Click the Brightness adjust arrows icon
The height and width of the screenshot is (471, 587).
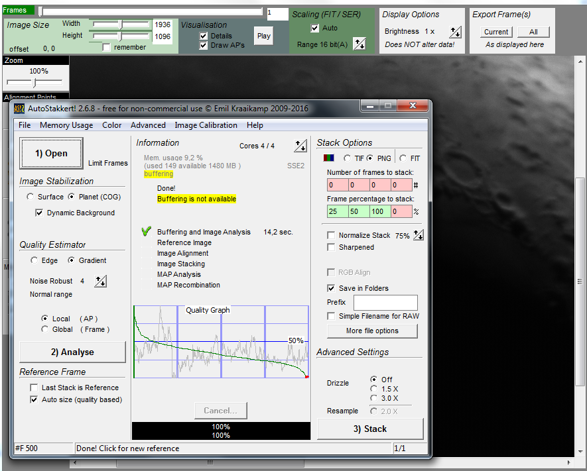pyautogui.click(x=455, y=32)
